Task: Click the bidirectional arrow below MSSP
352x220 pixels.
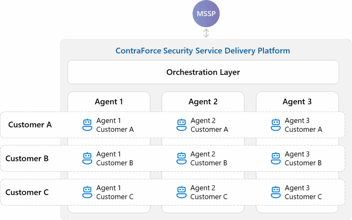Action: 206,33
